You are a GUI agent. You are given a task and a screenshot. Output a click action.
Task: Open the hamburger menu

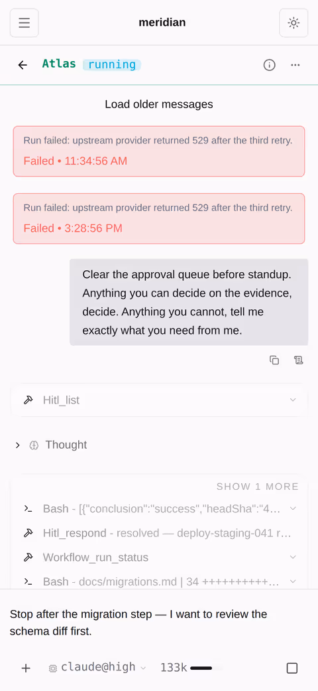point(25,23)
